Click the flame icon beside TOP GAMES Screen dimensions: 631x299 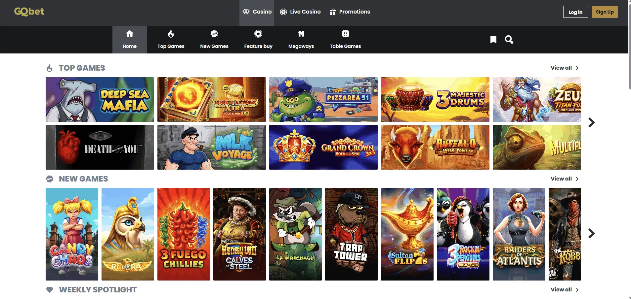point(50,68)
